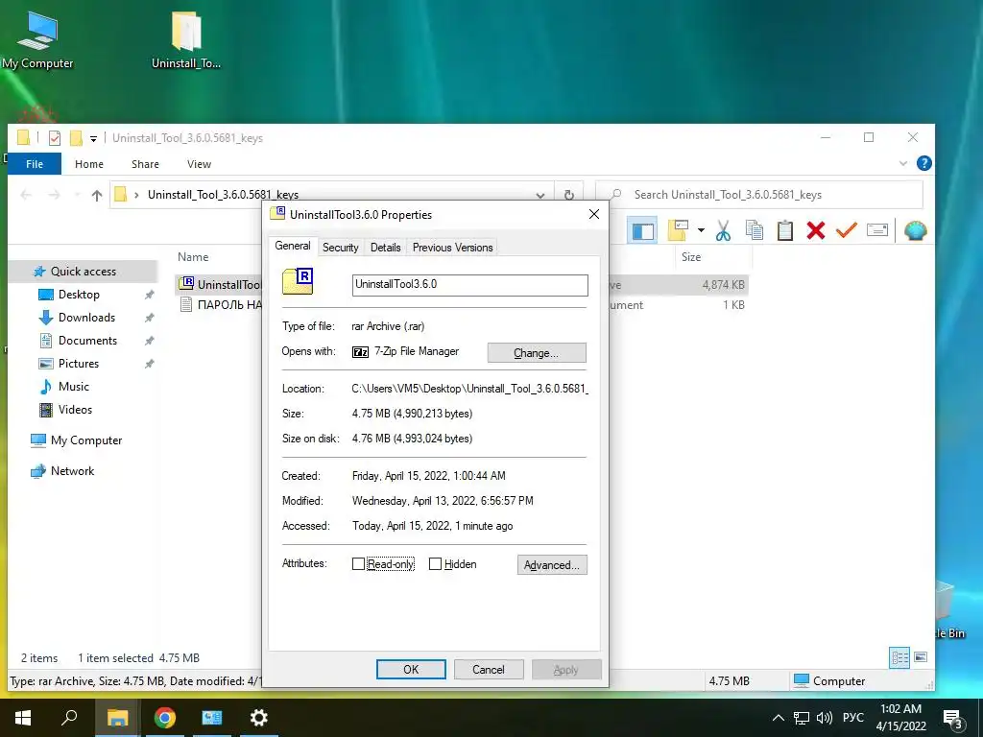
Task: Open the Share ribbon tab
Action: point(145,163)
